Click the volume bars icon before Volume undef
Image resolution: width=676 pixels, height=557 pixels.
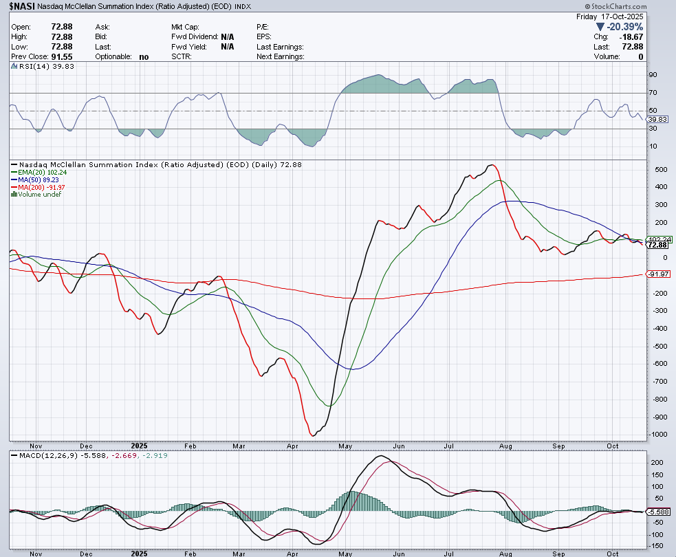point(14,195)
